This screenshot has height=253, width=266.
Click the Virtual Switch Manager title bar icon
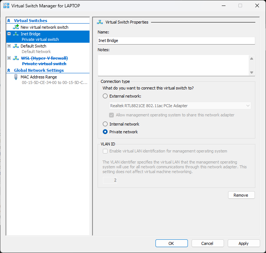coord(6,6)
